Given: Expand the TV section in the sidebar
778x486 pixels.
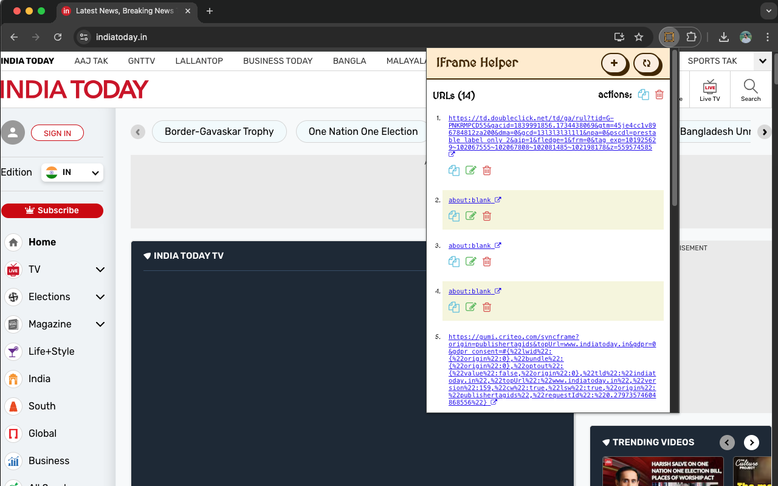Looking at the screenshot, I should pyautogui.click(x=100, y=269).
